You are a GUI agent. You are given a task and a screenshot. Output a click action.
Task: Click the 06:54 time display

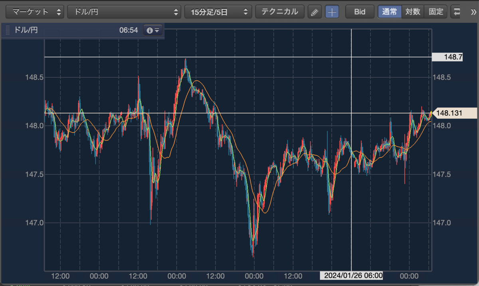[x=129, y=30]
